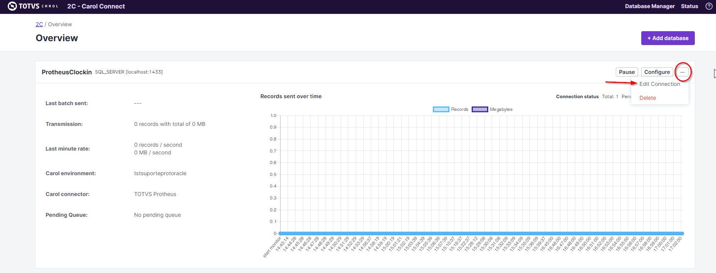
Task: Click the tstsuporteprotoracle environment value
Action: click(x=160, y=173)
